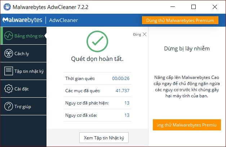Click the AdwCleaner app icon in title bar

(x=7, y=7)
